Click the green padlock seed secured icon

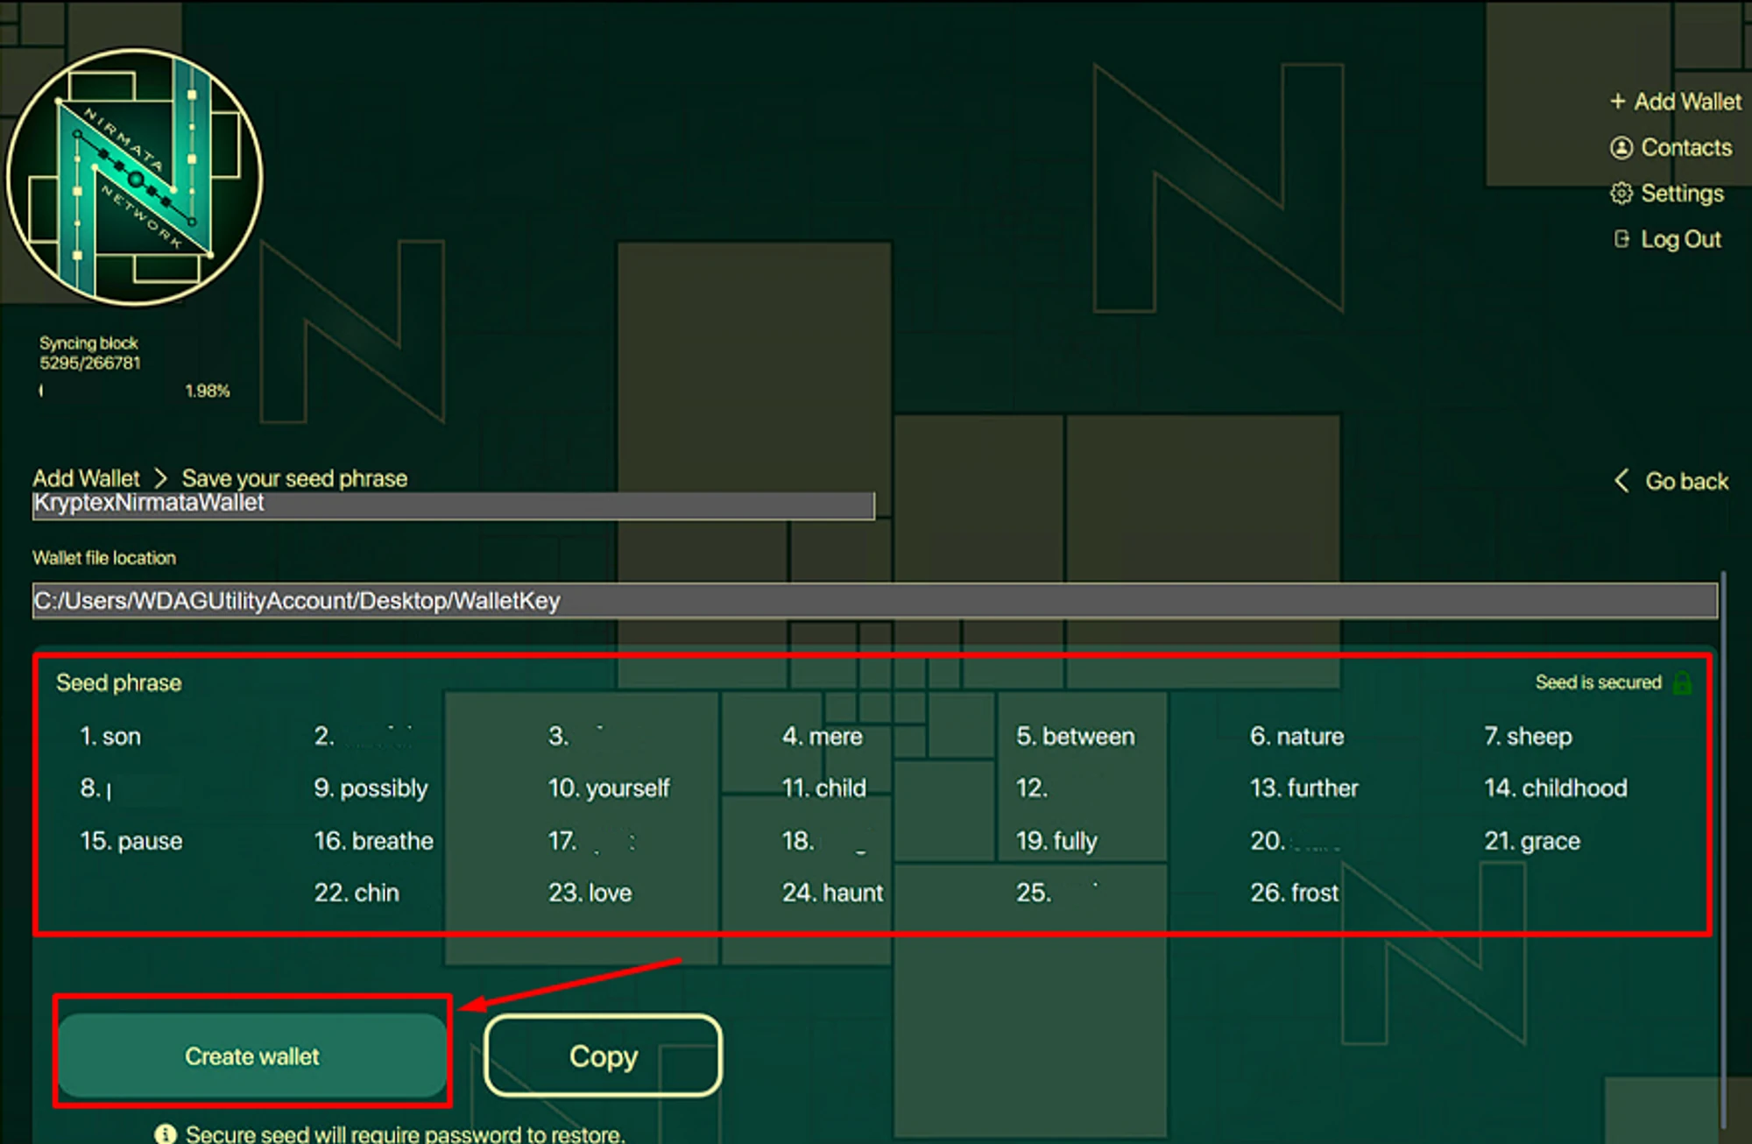[x=1682, y=683]
